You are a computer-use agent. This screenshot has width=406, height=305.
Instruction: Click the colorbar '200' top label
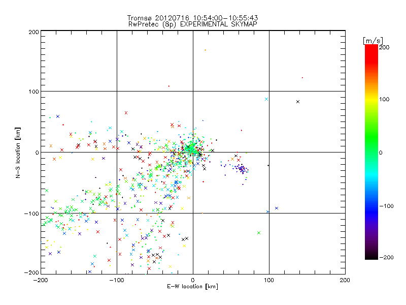point(384,47)
